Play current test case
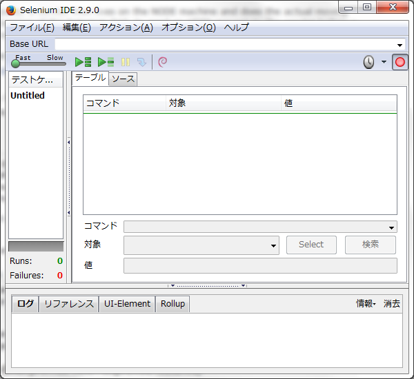 (x=106, y=62)
